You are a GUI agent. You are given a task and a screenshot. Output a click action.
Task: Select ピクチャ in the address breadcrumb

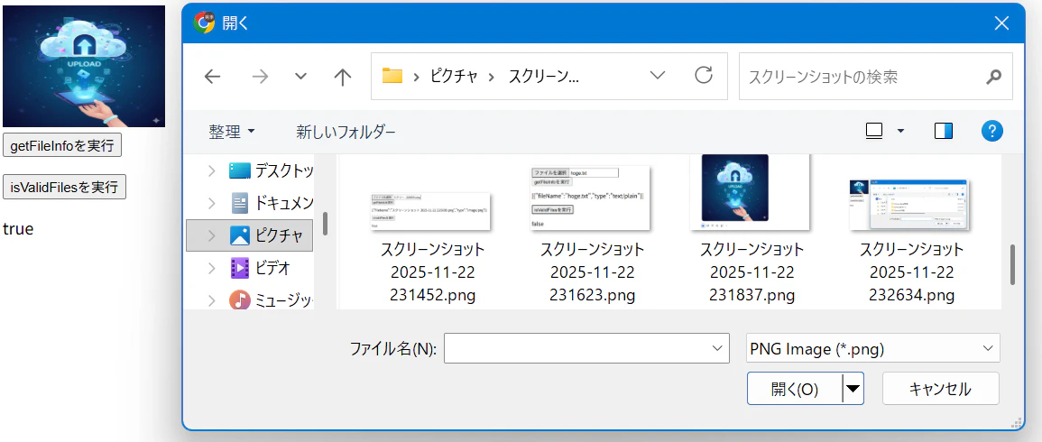tap(454, 77)
